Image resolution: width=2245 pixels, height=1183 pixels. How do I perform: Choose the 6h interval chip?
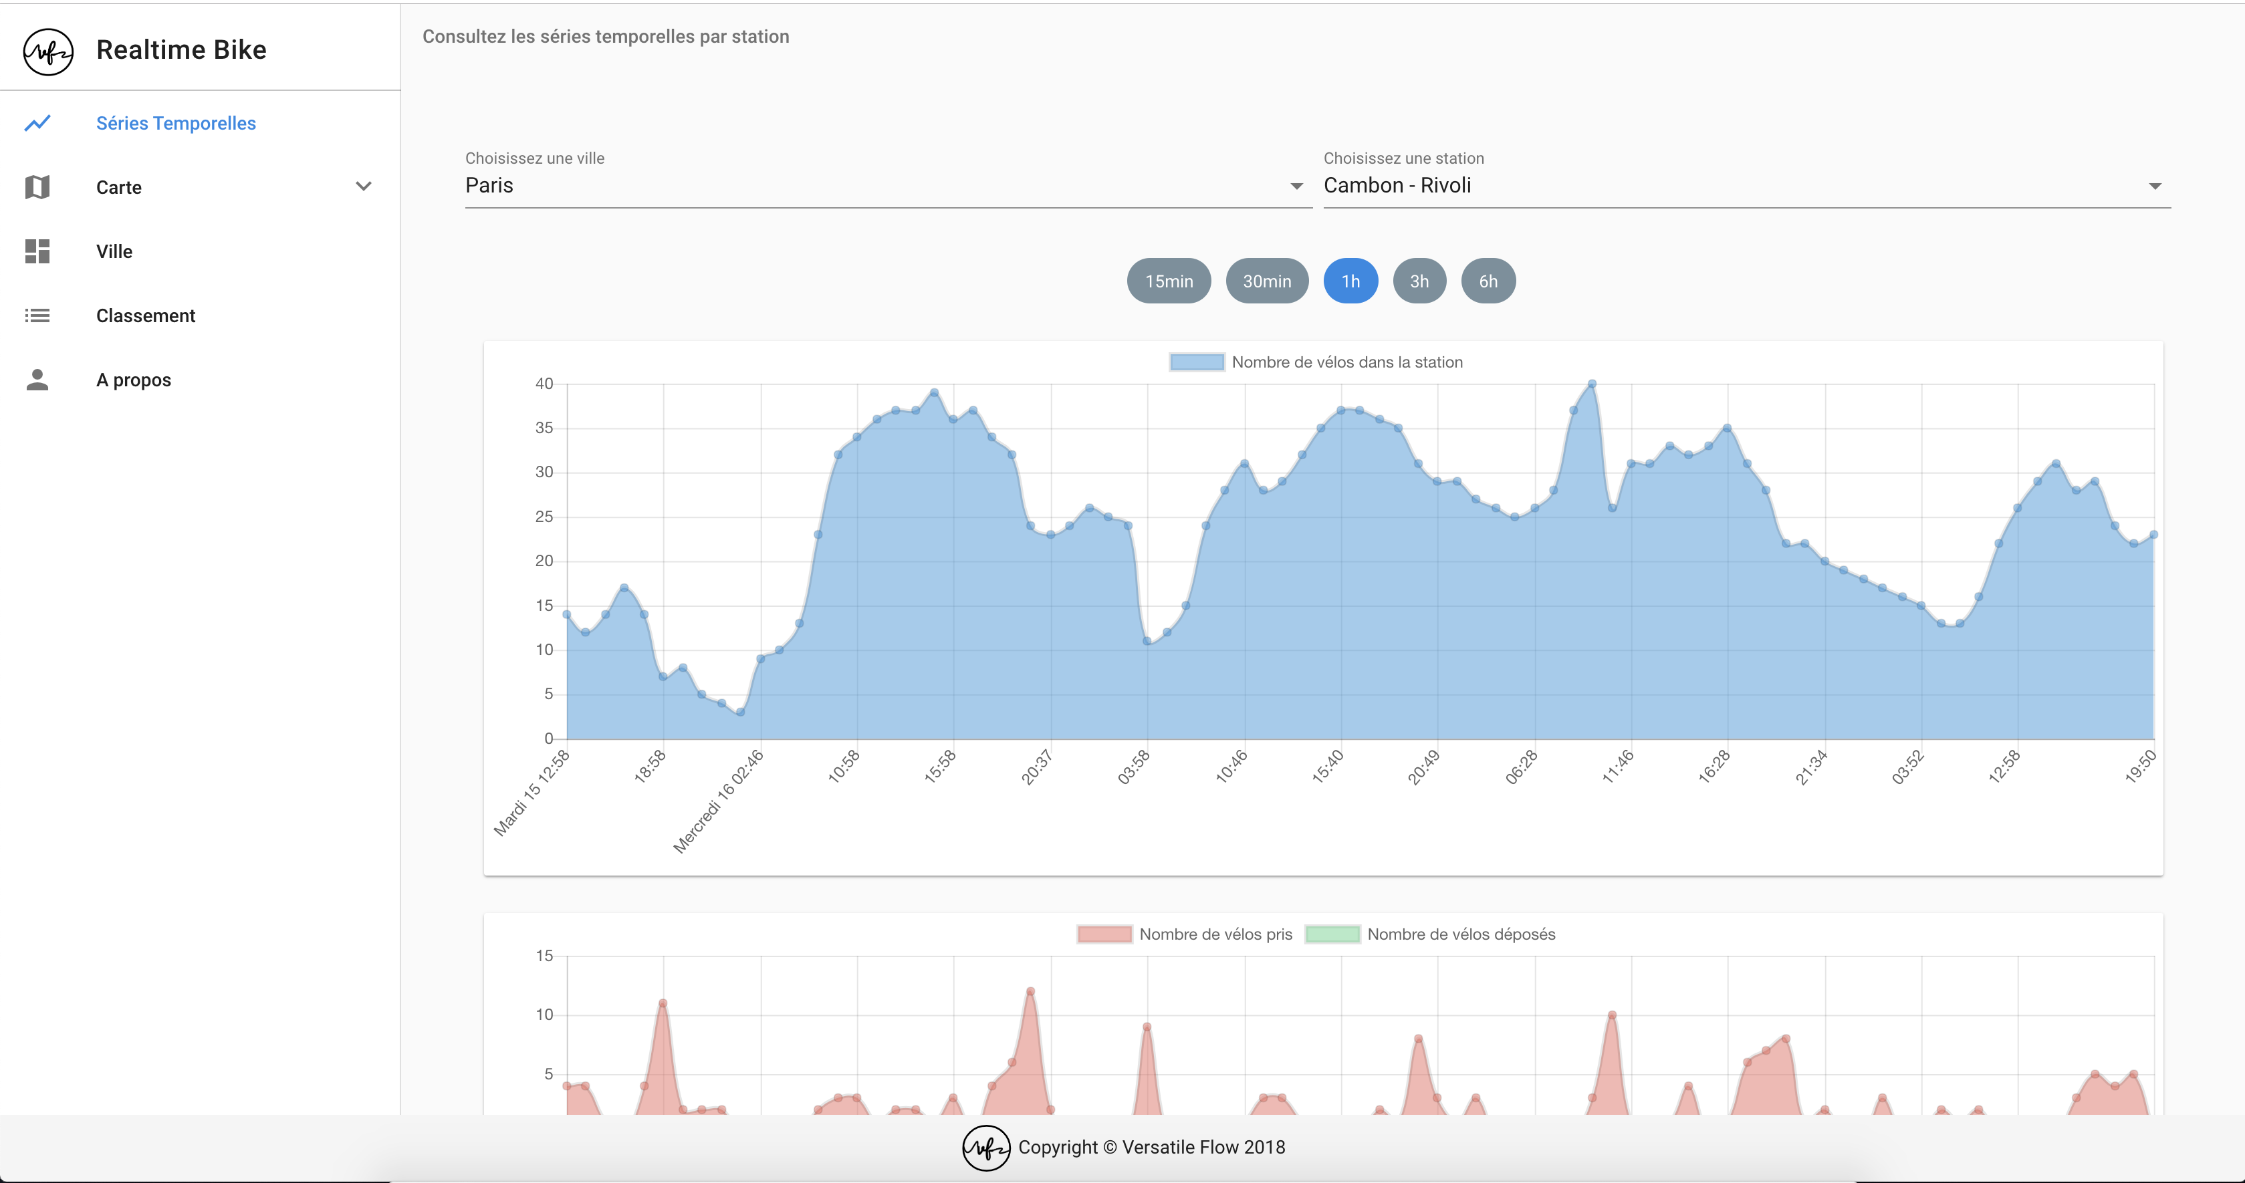tap(1488, 281)
